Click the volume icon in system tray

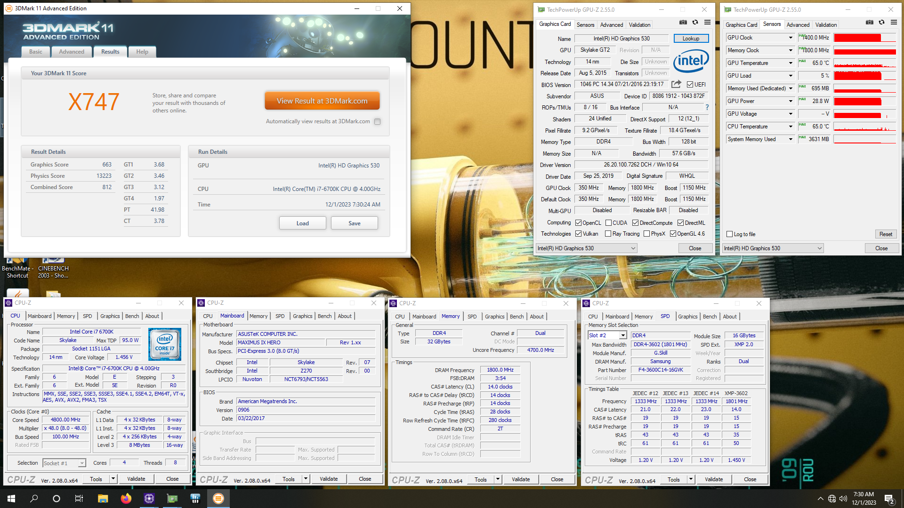pos(843,499)
